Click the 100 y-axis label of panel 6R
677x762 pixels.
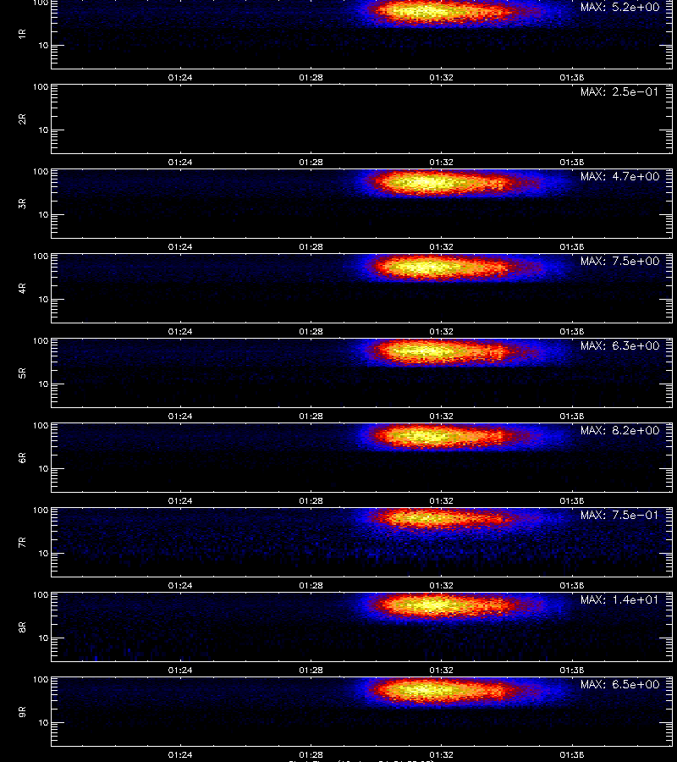click(x=41, y=426)
